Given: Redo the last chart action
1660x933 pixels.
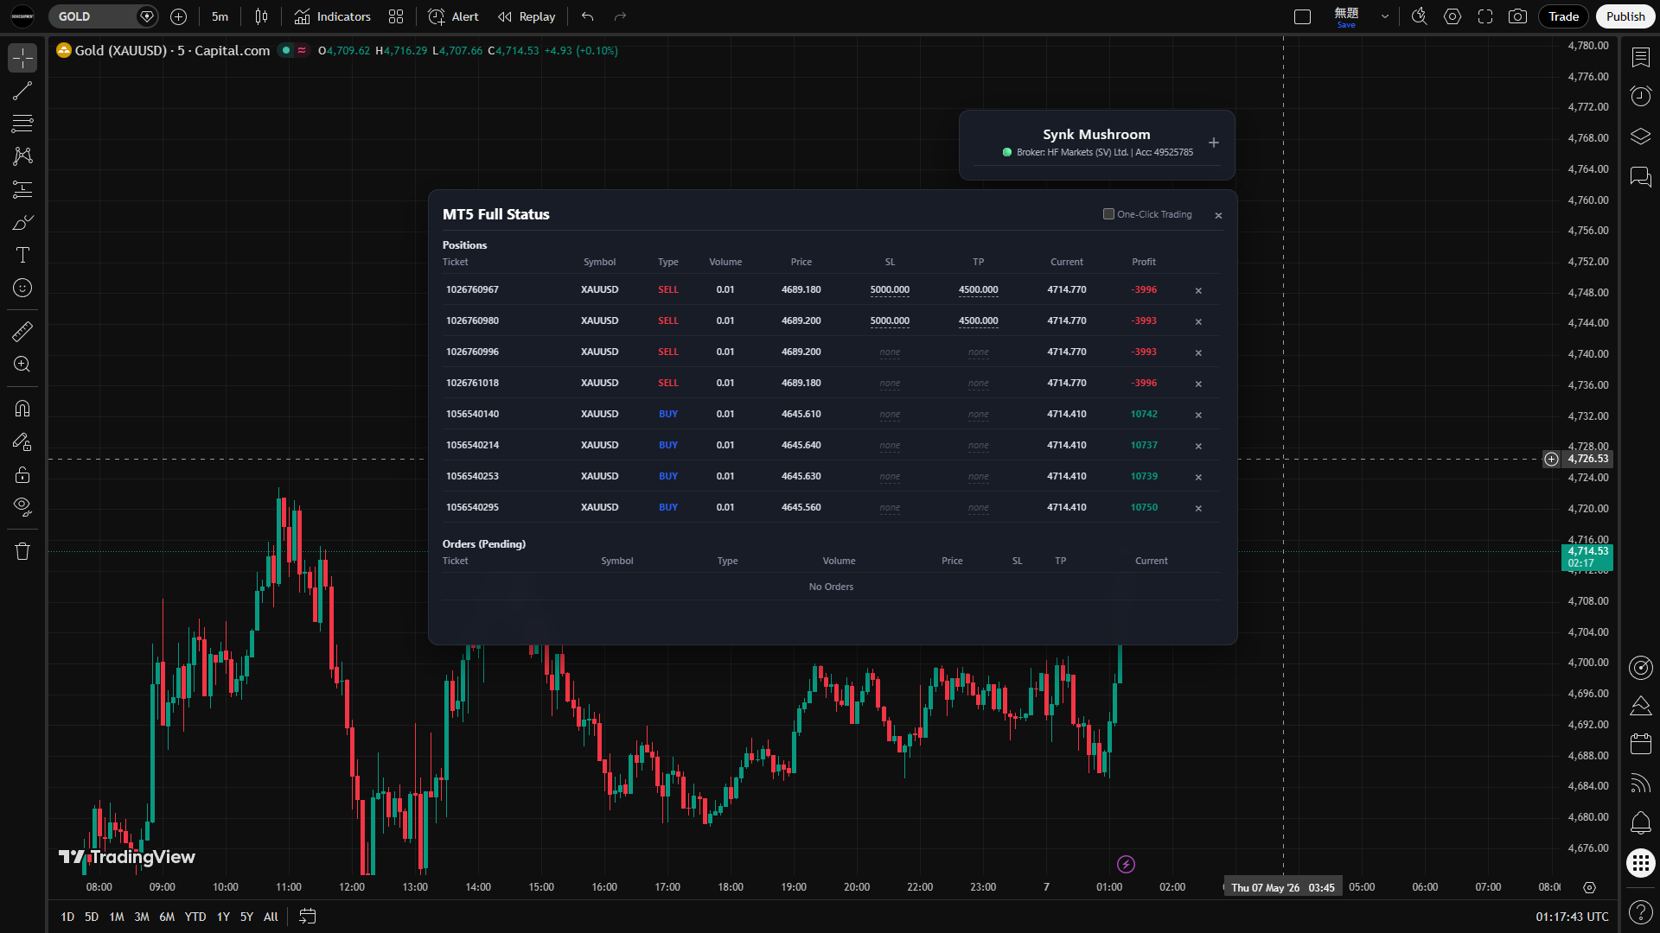Looking at the screenshot, I should tap(620, 16).
